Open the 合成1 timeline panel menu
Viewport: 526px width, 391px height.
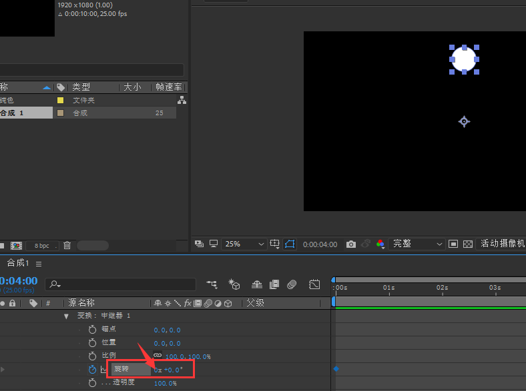pos(39,264)
